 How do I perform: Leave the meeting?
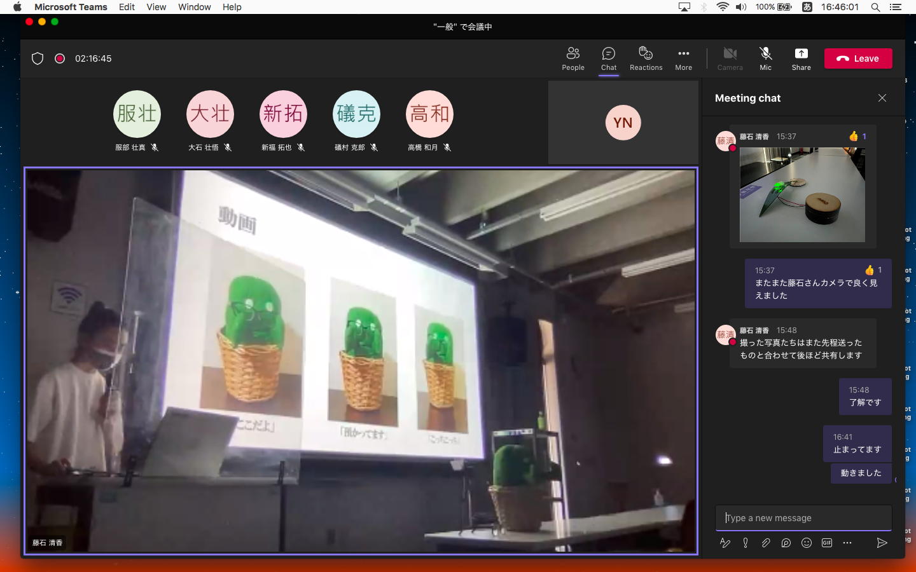(x=858, y=58)
